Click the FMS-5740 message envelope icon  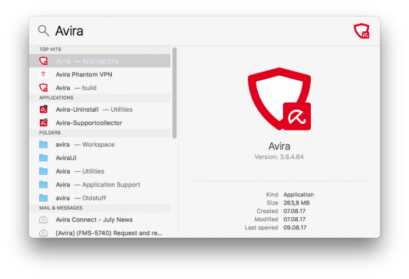[x=44, y=233]
